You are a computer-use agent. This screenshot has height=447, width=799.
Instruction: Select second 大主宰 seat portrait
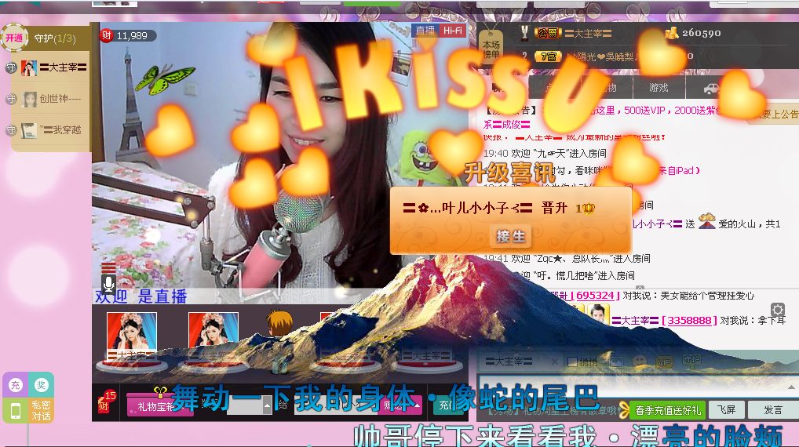click(213, 330)
